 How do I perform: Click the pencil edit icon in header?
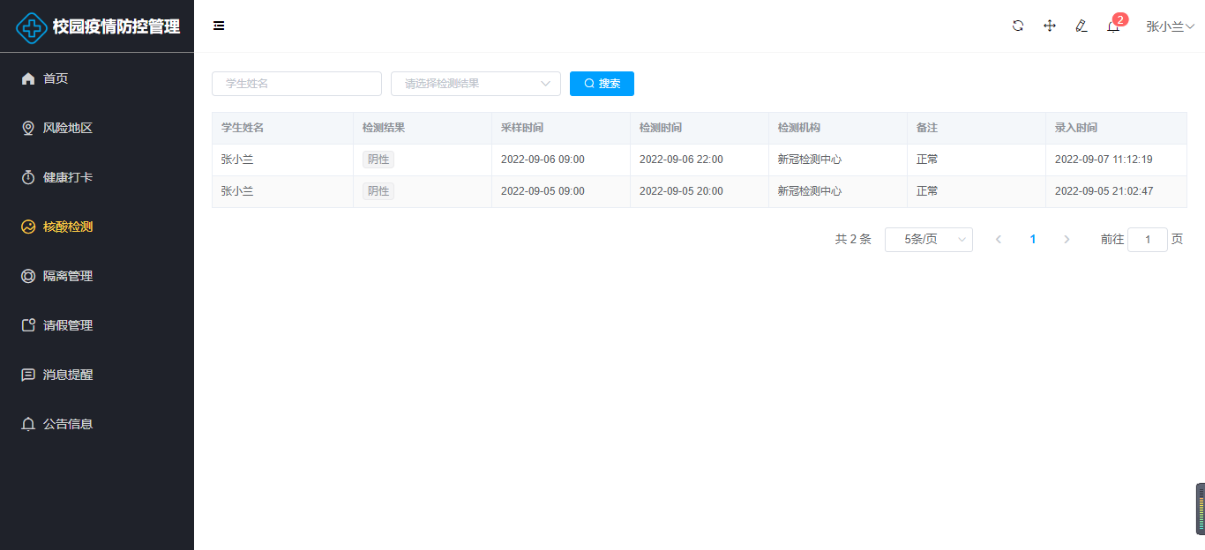click(1082, 26)
